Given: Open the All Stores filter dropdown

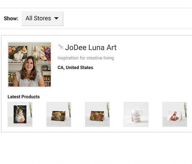Looking at the screenshot, I should point(42,18).
